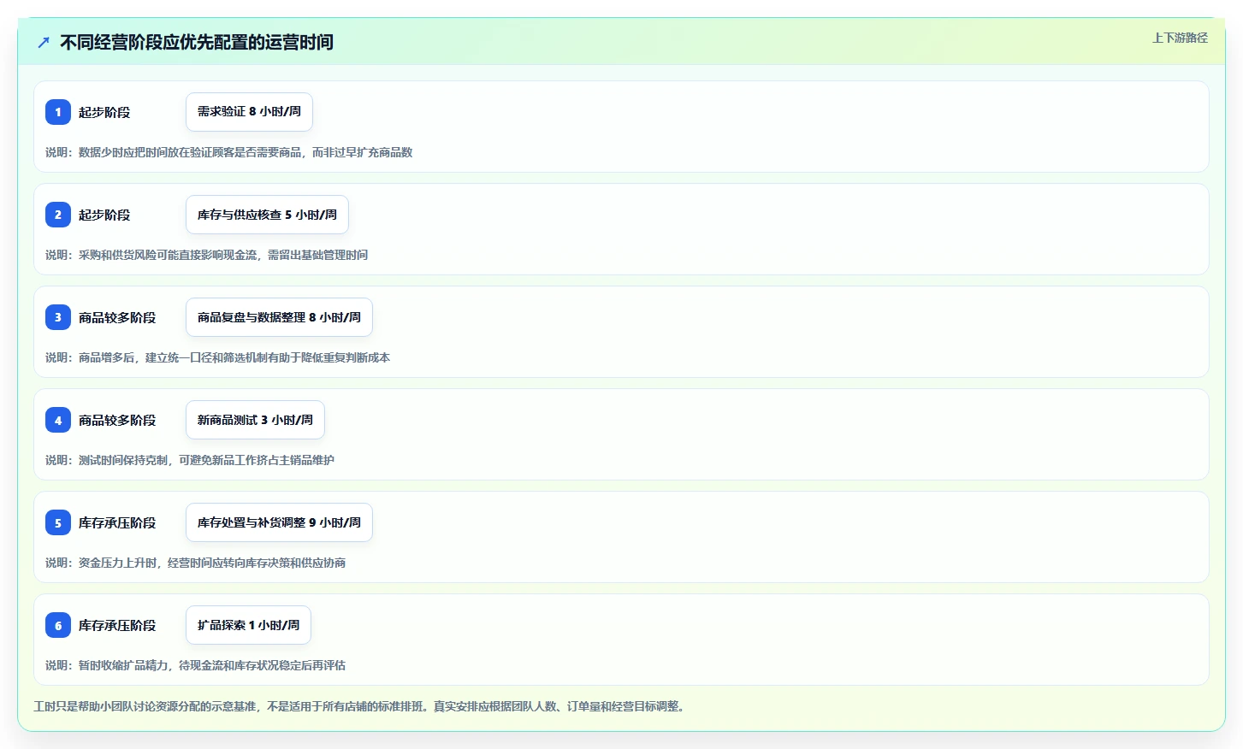Click 库存承压阶段 label in row 5
Viewport: 1243px width, 749px height.
(x=117, y=522)
